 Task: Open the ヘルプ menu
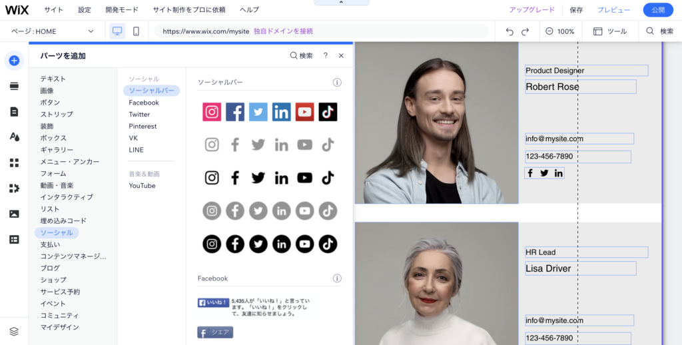click(249, 9)
